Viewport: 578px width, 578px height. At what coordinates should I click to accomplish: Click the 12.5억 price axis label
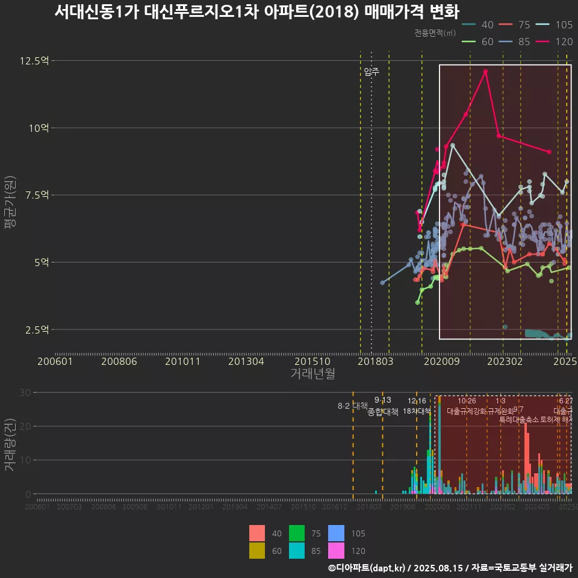click(x=34, y=60)
